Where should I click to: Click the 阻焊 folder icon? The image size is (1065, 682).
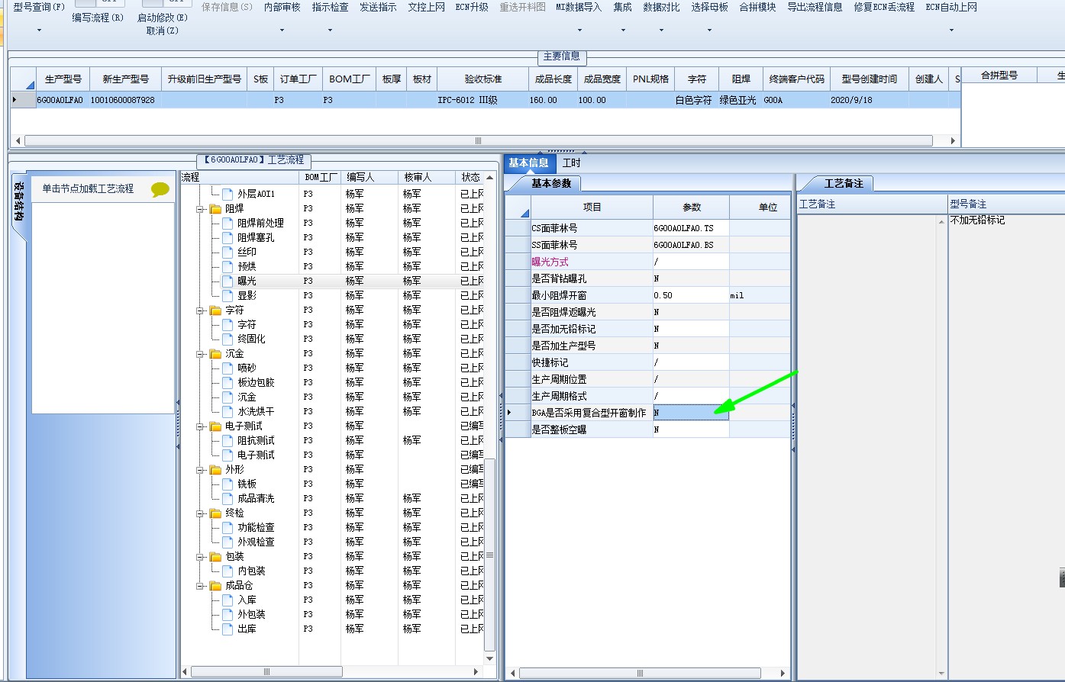point(215,209)
